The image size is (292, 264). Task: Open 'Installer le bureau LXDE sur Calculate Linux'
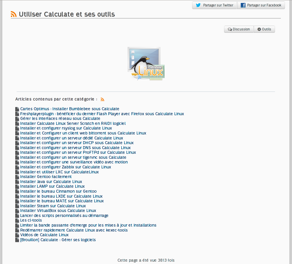[x=61, y=196]
